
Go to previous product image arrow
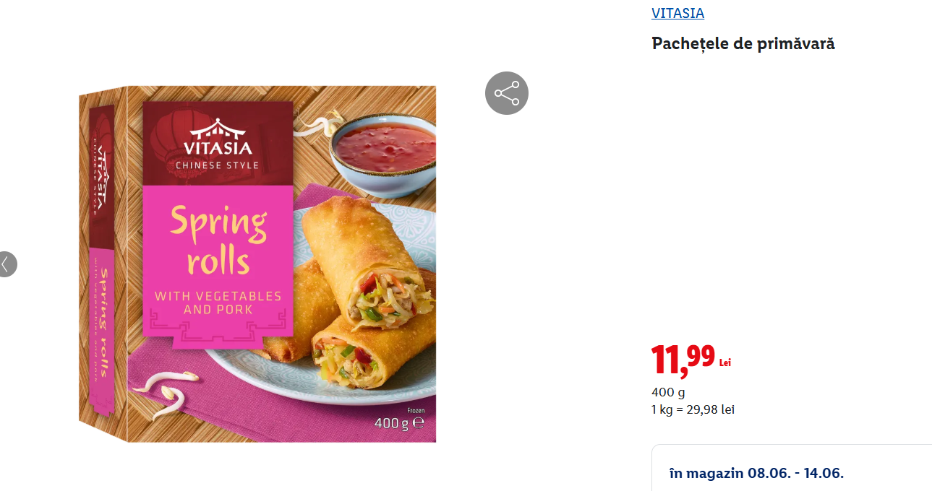[7, 264]
